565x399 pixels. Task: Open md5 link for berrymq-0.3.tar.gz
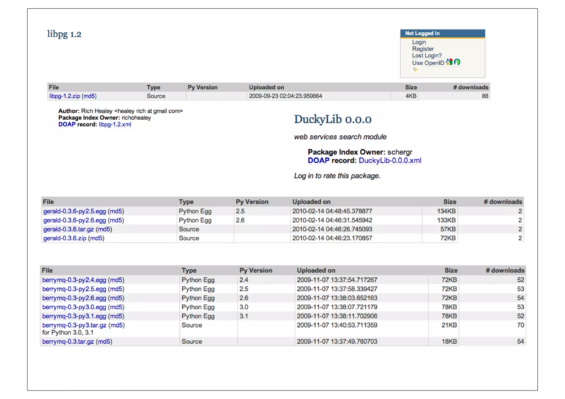(x=104, y=342)
